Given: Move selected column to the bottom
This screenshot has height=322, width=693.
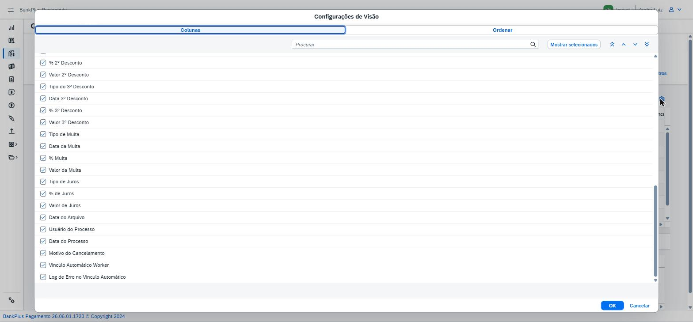Looking at the screenshot, I should [x=647, y=45].
